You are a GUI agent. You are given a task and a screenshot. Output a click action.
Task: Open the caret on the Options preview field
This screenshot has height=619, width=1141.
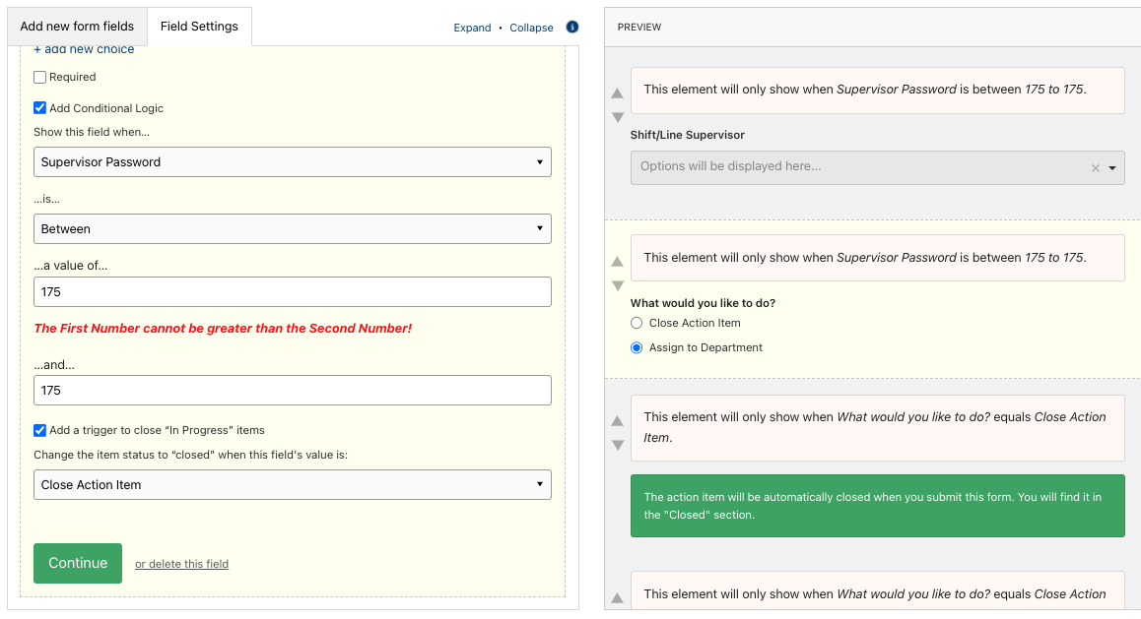point(1112,167)
